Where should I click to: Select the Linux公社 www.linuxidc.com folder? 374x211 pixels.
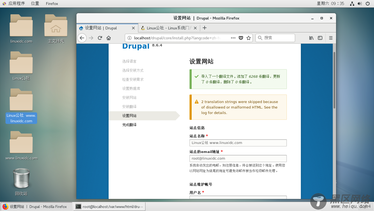21,106
